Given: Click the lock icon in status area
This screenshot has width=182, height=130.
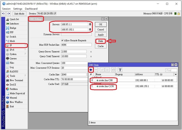Looking at the screenshot, I should pyautogui.click(x=179, y=14).
